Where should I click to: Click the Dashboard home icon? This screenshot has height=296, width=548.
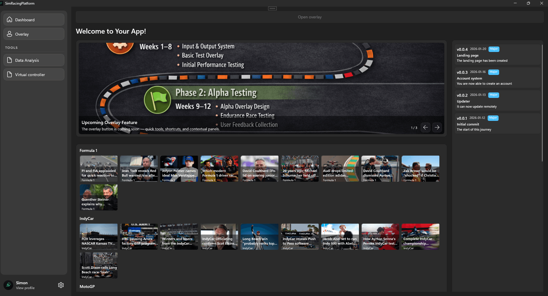tap(9, 20)
